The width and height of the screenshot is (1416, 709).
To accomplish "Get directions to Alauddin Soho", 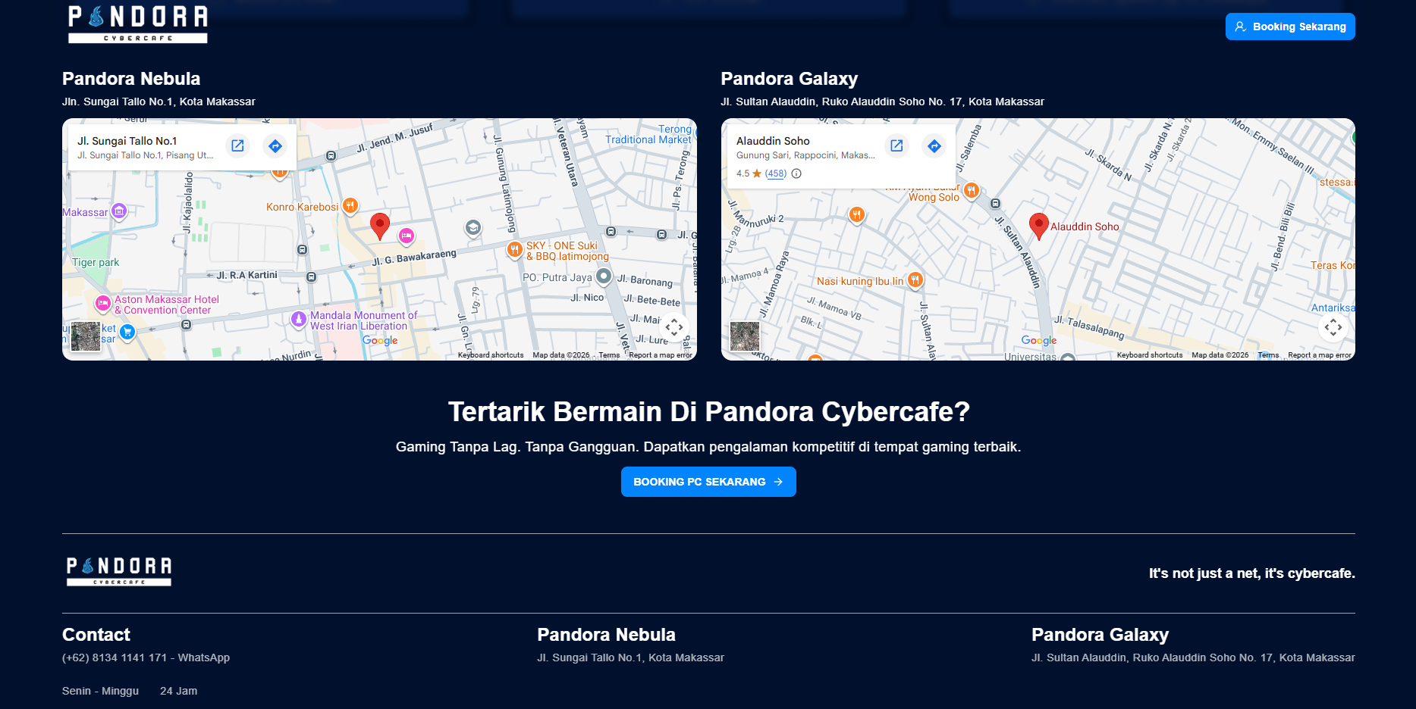I will (x=934, y=145).
